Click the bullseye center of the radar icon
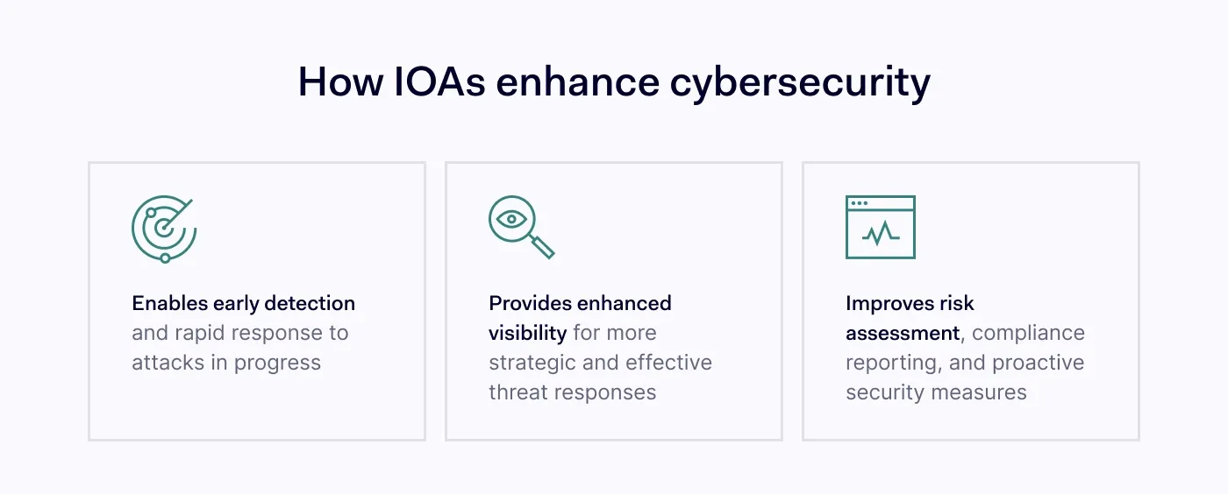The height and width of the screenshot is (494, 1228). (162, 228)
